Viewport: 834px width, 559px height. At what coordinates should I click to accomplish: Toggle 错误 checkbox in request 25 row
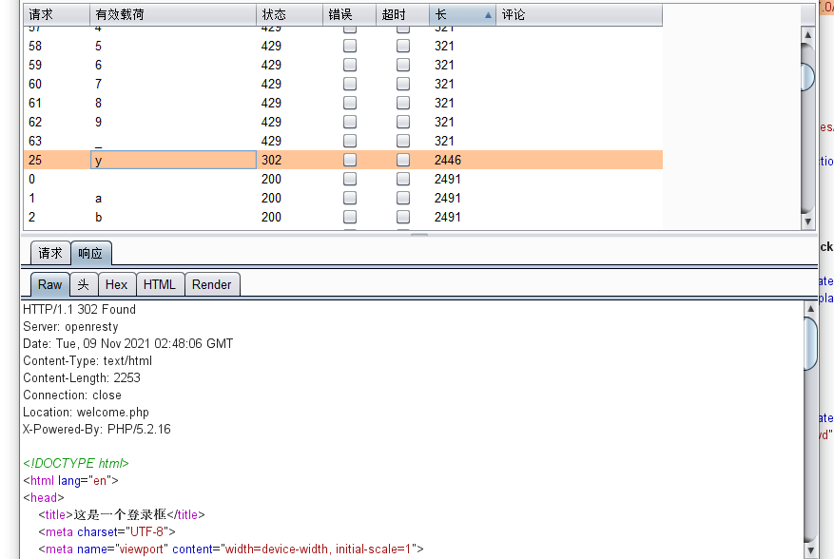(349, 160)
